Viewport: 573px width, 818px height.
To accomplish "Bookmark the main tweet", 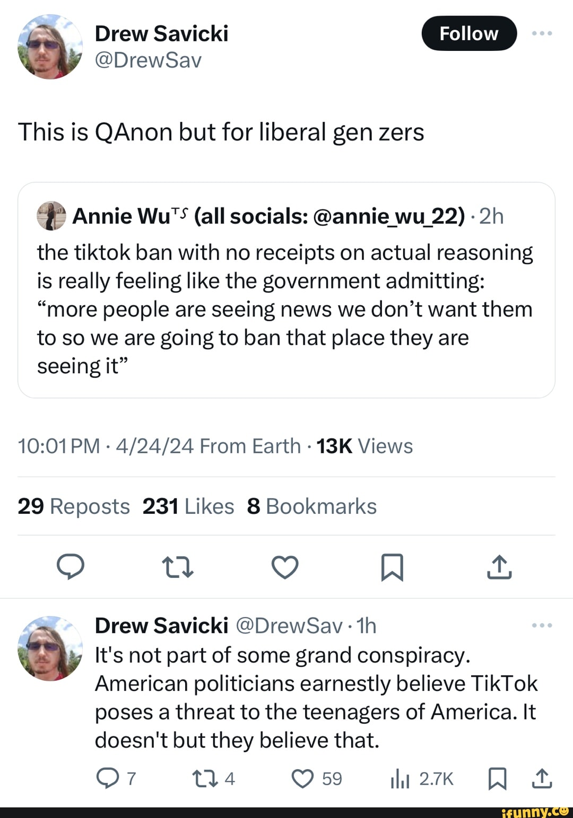I will pos(393,567).
